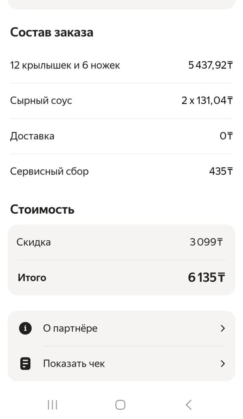Tap the receipt icon beside Показать чек
The image size is (243, 419).
[x=26, y=364]
